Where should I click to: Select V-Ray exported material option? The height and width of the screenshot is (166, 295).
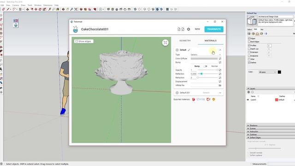[201, 100]
